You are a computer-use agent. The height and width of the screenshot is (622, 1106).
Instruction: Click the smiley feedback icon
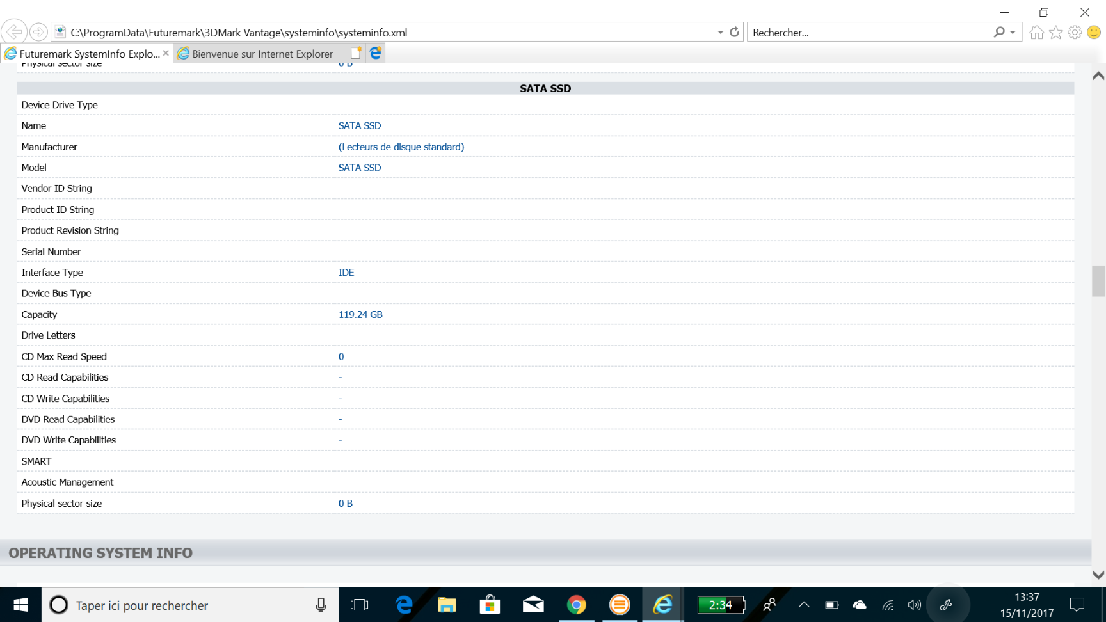click(x=1094, y=32)
